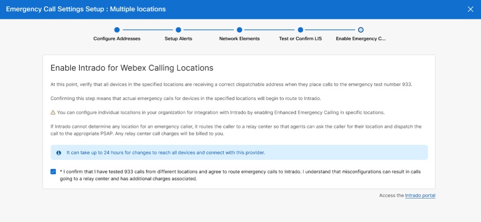The image size is (481, 222).
Task: Open the Intrado portal link
Action: tap(420, 195)
